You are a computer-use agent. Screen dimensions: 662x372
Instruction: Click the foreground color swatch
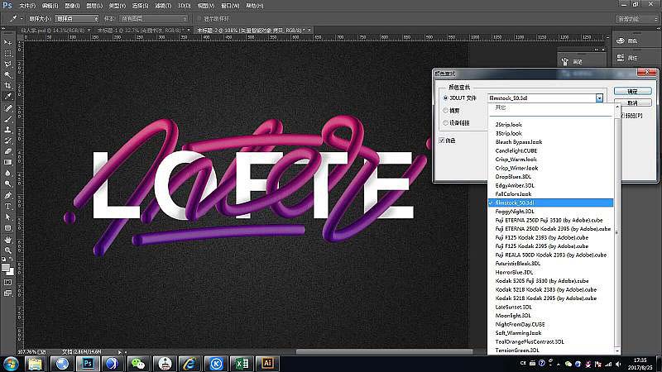[6, 267]
